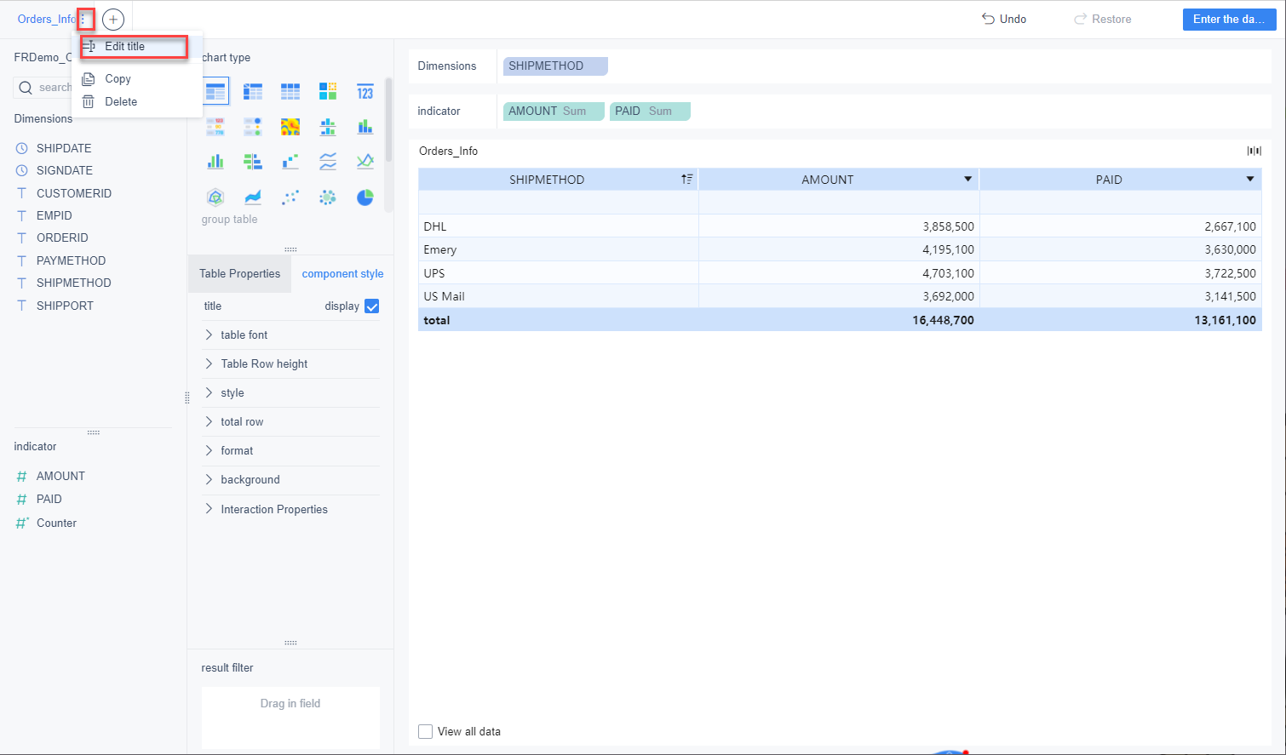Select the cross table chart type

click(x=253, y=91)
